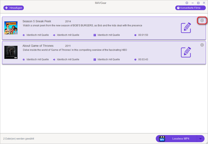Click the year 2014

pyautogui.click(x=68, y=21)
